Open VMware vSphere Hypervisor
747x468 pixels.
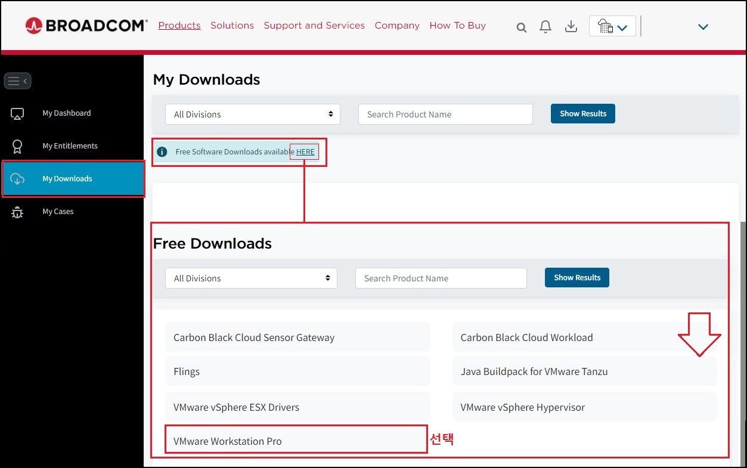(x=584, y=407)
